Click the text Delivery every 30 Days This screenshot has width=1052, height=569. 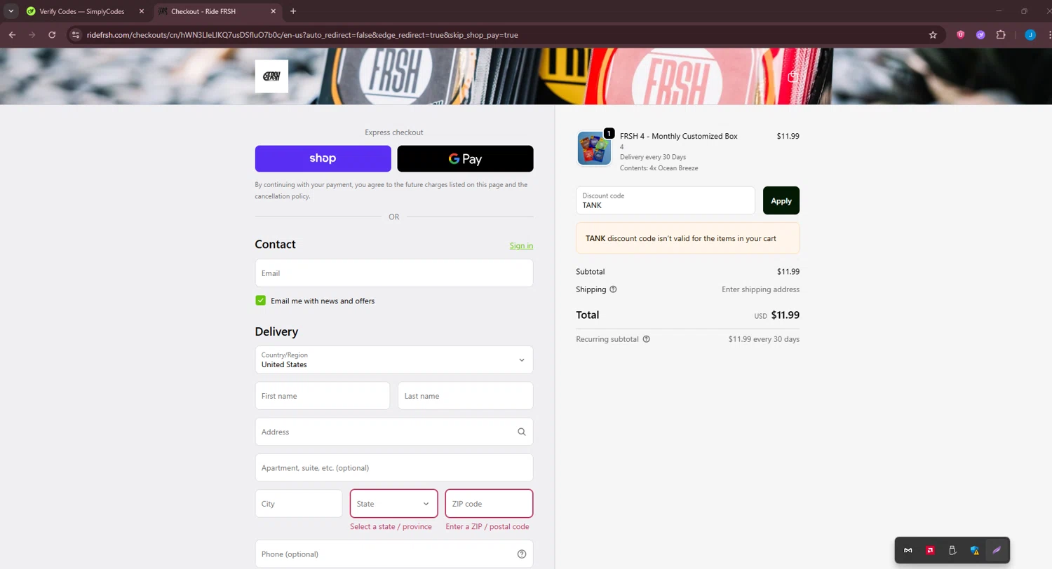[653, 157]
